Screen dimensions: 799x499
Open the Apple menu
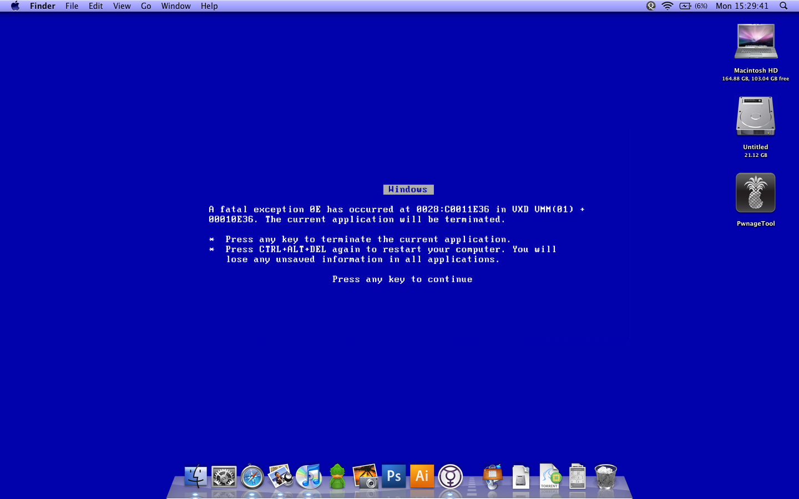coord(15,6)
